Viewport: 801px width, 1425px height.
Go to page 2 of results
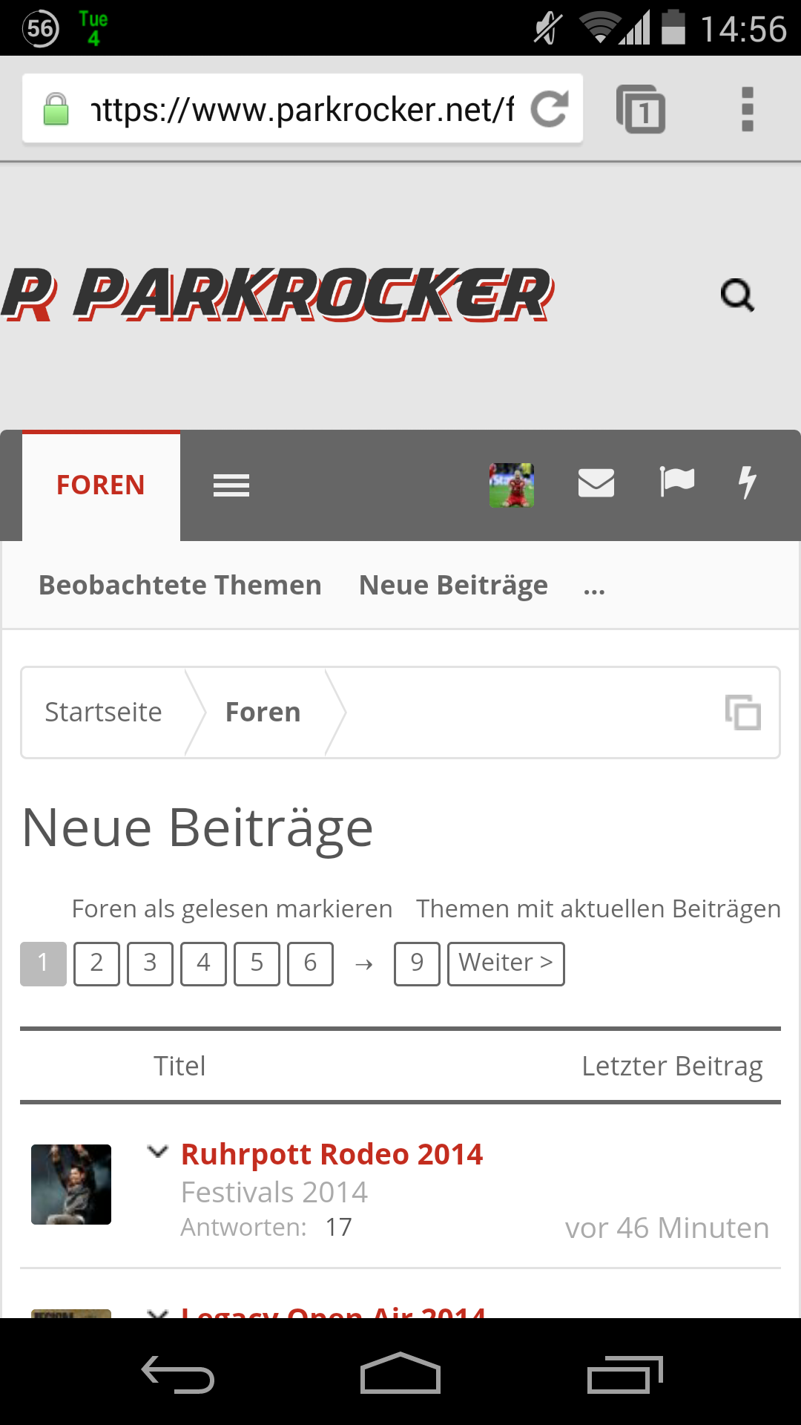pyautogui.click(x=96, y=963)
